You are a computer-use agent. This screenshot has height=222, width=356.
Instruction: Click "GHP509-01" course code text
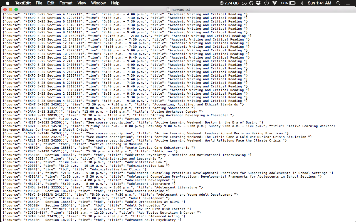click(x=37, y=209)
